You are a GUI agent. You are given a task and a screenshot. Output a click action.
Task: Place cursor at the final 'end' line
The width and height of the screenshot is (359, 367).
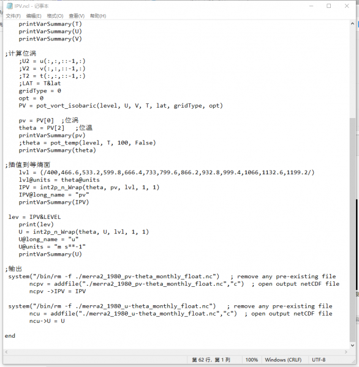click(10, 336)
